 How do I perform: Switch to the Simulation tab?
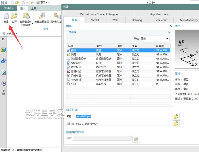tap(161, 20)
